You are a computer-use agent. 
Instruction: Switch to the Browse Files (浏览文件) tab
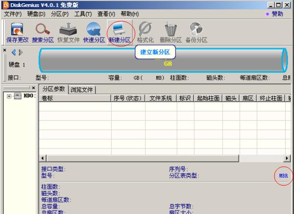pyautogui.click(x=82, y=89)
